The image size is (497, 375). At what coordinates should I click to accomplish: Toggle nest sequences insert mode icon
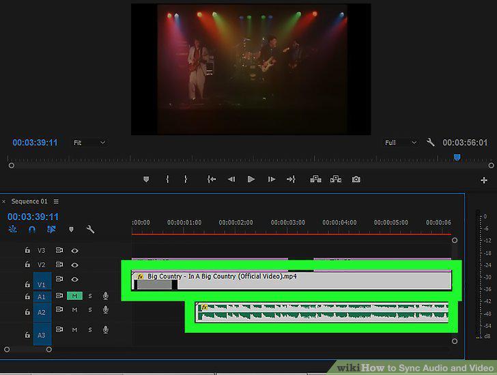point(13,229)
